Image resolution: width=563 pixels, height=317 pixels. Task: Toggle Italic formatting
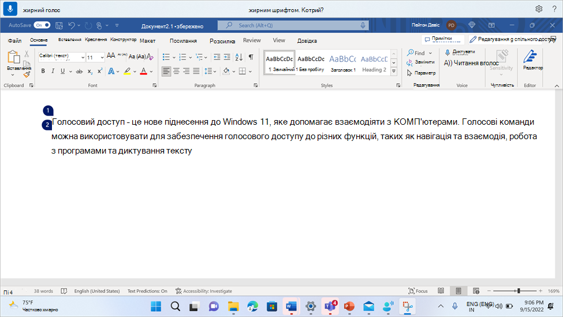[x=53, y=71]
